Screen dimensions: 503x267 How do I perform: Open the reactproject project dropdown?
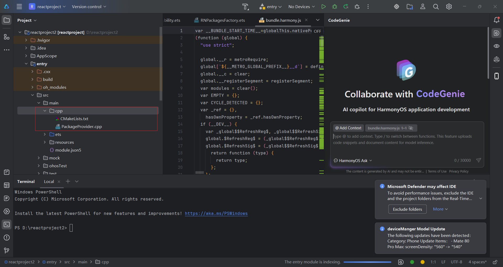tap(47, 7)
